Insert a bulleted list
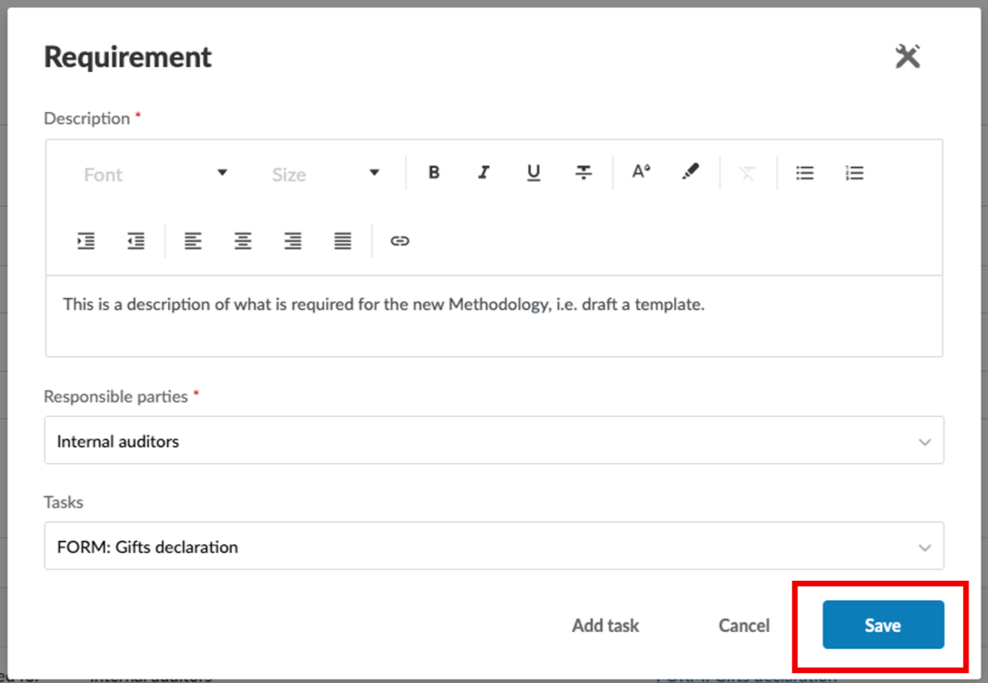Image resolution: width=988 pixels, height=683 pixels. point(805,173)
